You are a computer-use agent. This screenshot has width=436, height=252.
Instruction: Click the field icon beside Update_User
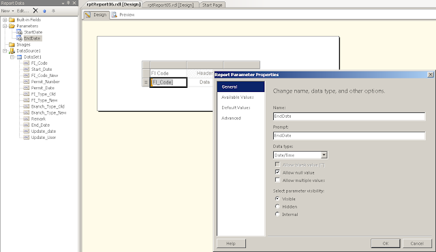coord(27,138)
